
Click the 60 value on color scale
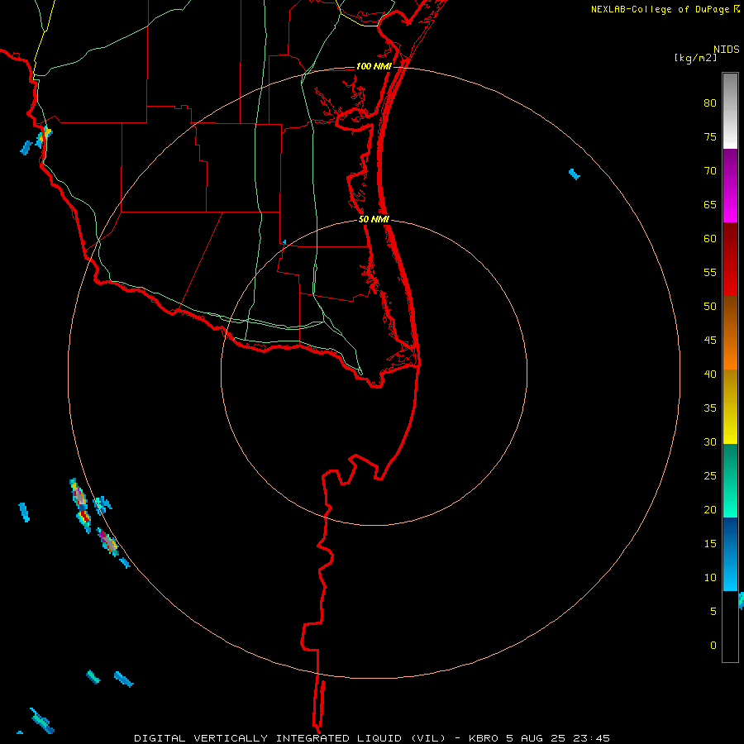coord(710,239)
